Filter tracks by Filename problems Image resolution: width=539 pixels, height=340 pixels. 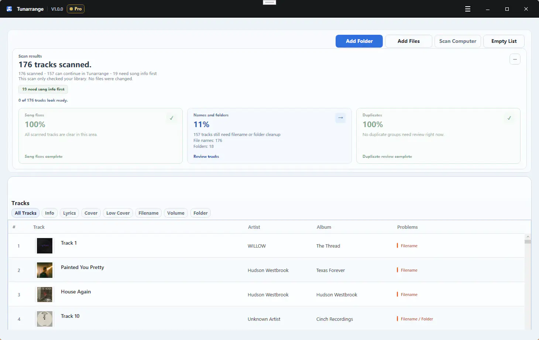point(148,213)
